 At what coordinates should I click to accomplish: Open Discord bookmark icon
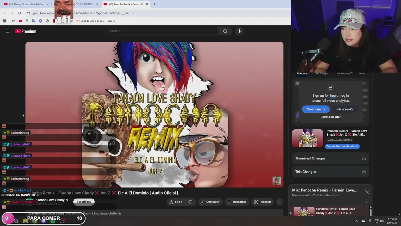pos(40,21)
